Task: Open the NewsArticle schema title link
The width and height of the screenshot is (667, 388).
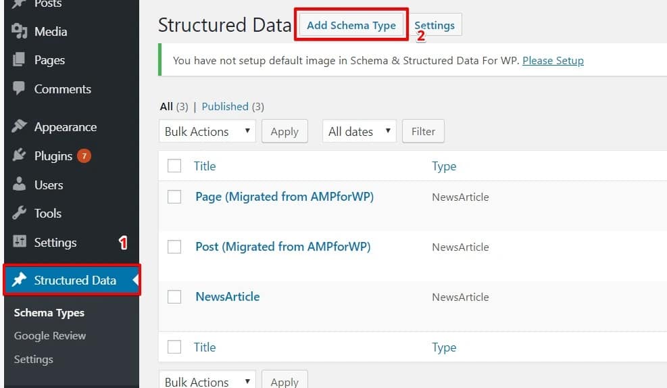Action: pos(228,296)
